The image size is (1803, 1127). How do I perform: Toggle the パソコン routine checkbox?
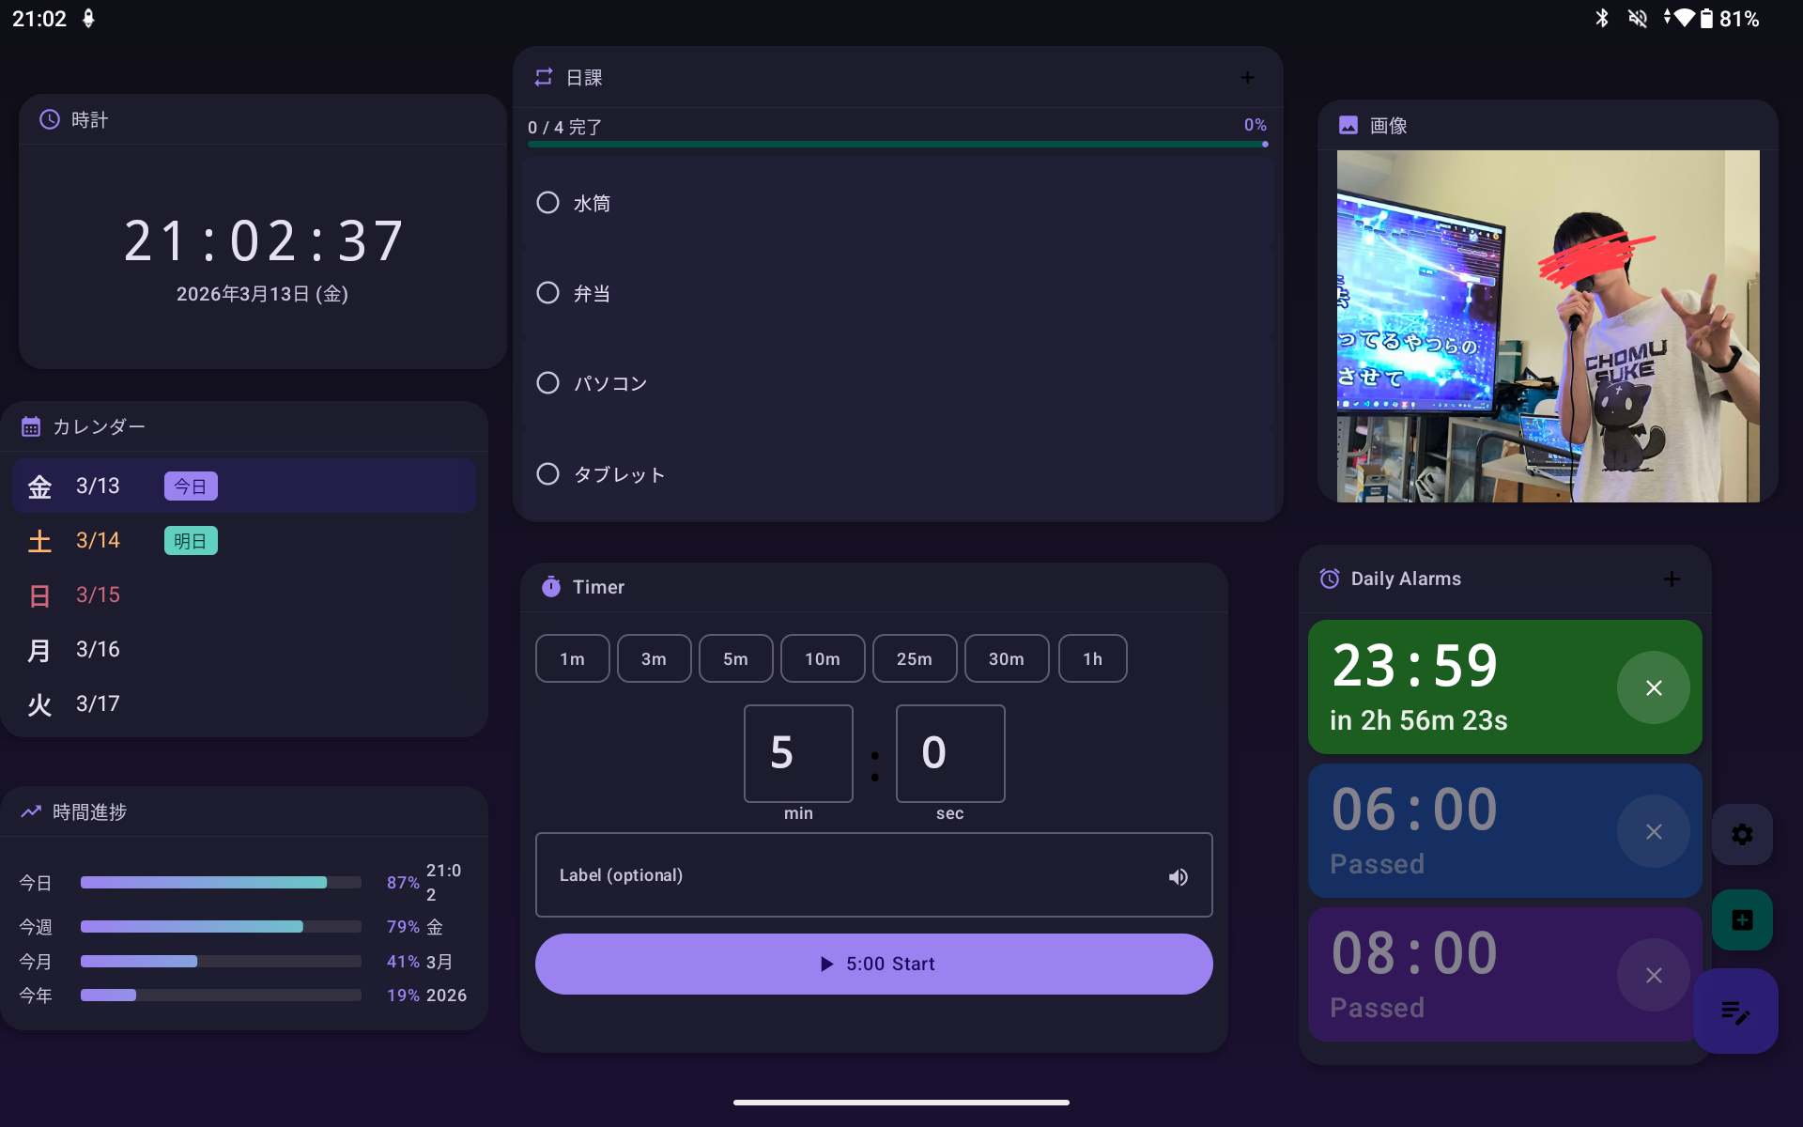tap(548, 382)
